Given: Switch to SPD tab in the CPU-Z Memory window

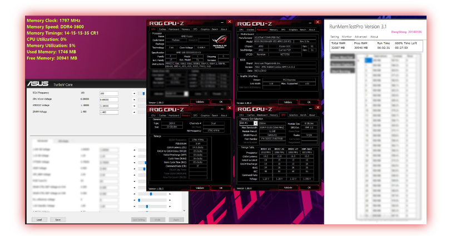Looking at the screenshot, I should [195, 116].
